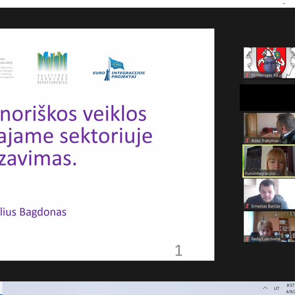Select Mindaugas Ka... participant video tile
This screenshot has height=295, width=295.
point(269,63)
